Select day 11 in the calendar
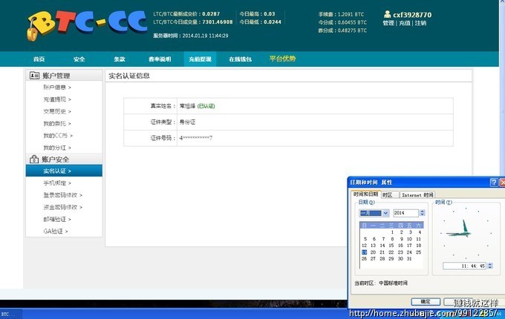Screen dimensions: 505x319 tap(418, 239)
